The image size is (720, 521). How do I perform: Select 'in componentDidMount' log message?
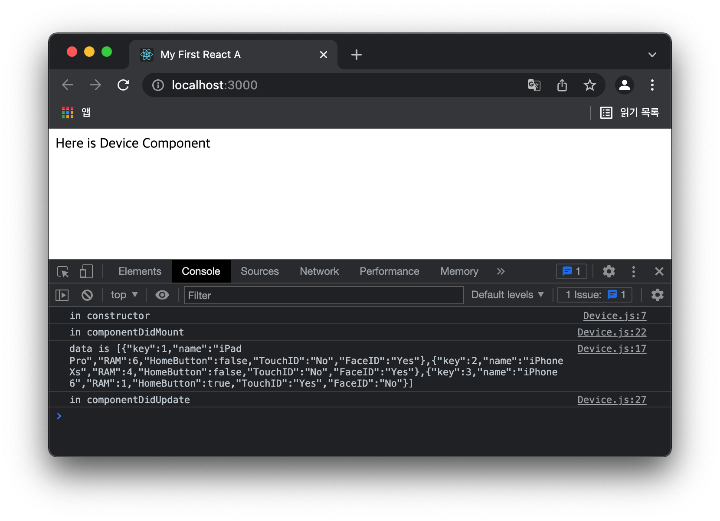pos(127,332)
